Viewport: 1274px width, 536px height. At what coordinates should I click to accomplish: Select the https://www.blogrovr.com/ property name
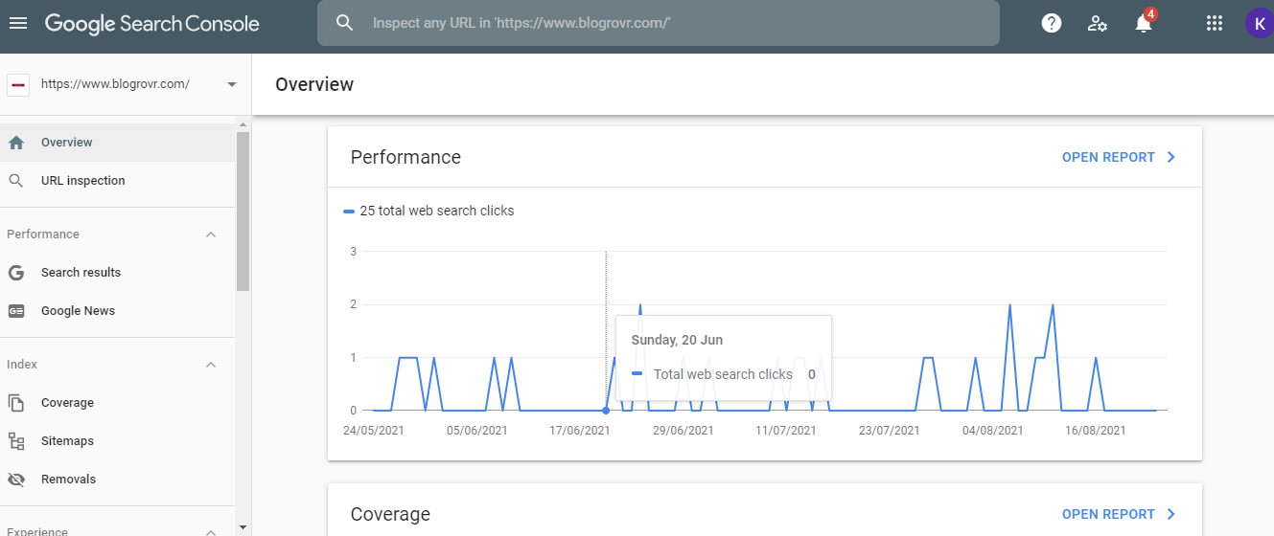point(115,84)
